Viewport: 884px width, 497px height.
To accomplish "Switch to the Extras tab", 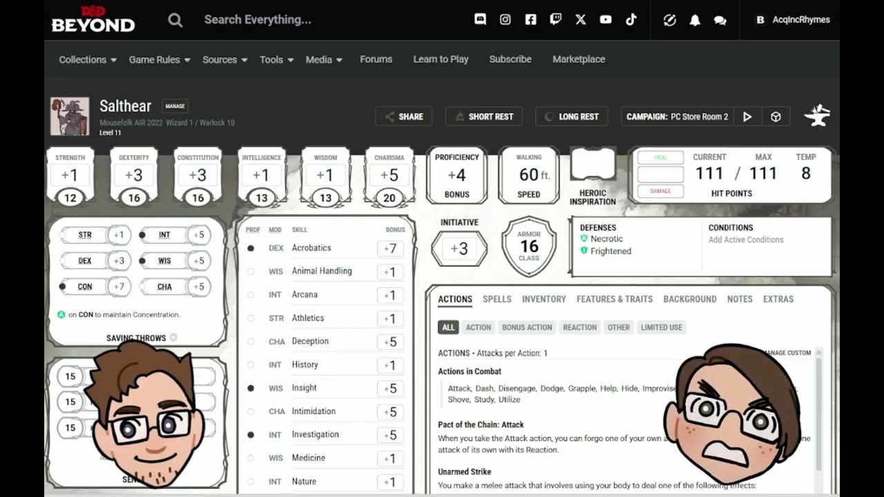I will pyautogui.click(x=778, y=299).
